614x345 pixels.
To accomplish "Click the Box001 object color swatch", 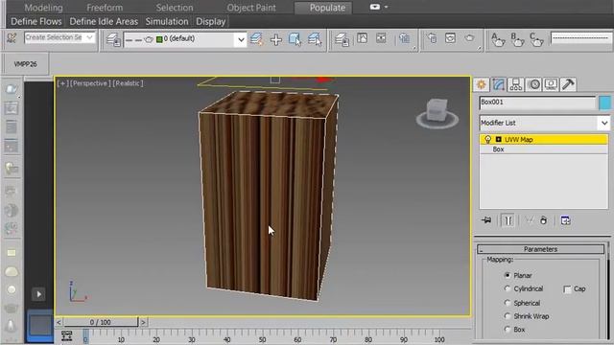I will pyautogui.click(x=604, y=103).
